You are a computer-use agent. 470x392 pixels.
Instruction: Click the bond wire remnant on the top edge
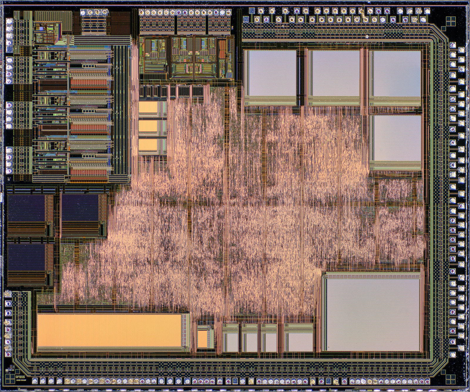click(x=363, y=13)
